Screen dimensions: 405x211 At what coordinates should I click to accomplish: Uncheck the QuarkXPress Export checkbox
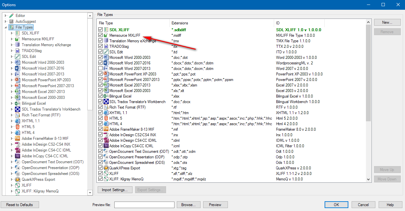point(101,168)
